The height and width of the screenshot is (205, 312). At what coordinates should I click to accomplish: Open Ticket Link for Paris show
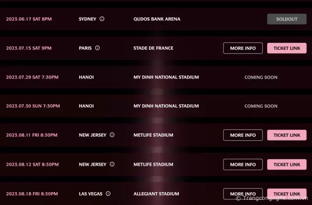[x=287, y=48]
